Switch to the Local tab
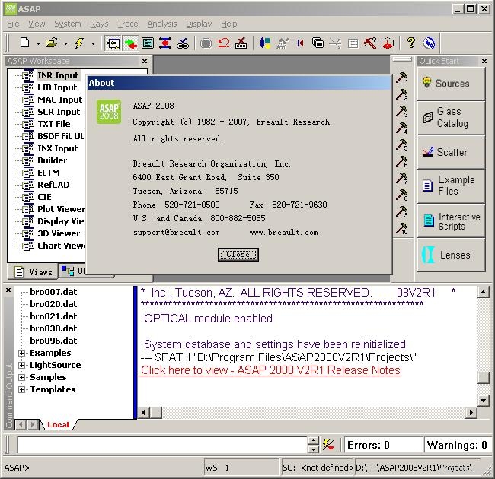The image size is (495, 479). (58, 425)
